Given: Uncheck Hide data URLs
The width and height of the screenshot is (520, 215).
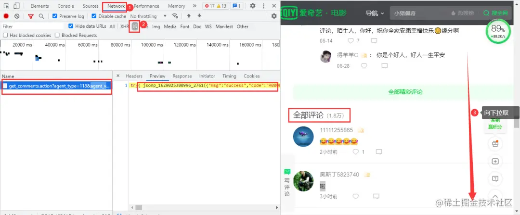Looking at the screenshot, I should click(71, 26).
